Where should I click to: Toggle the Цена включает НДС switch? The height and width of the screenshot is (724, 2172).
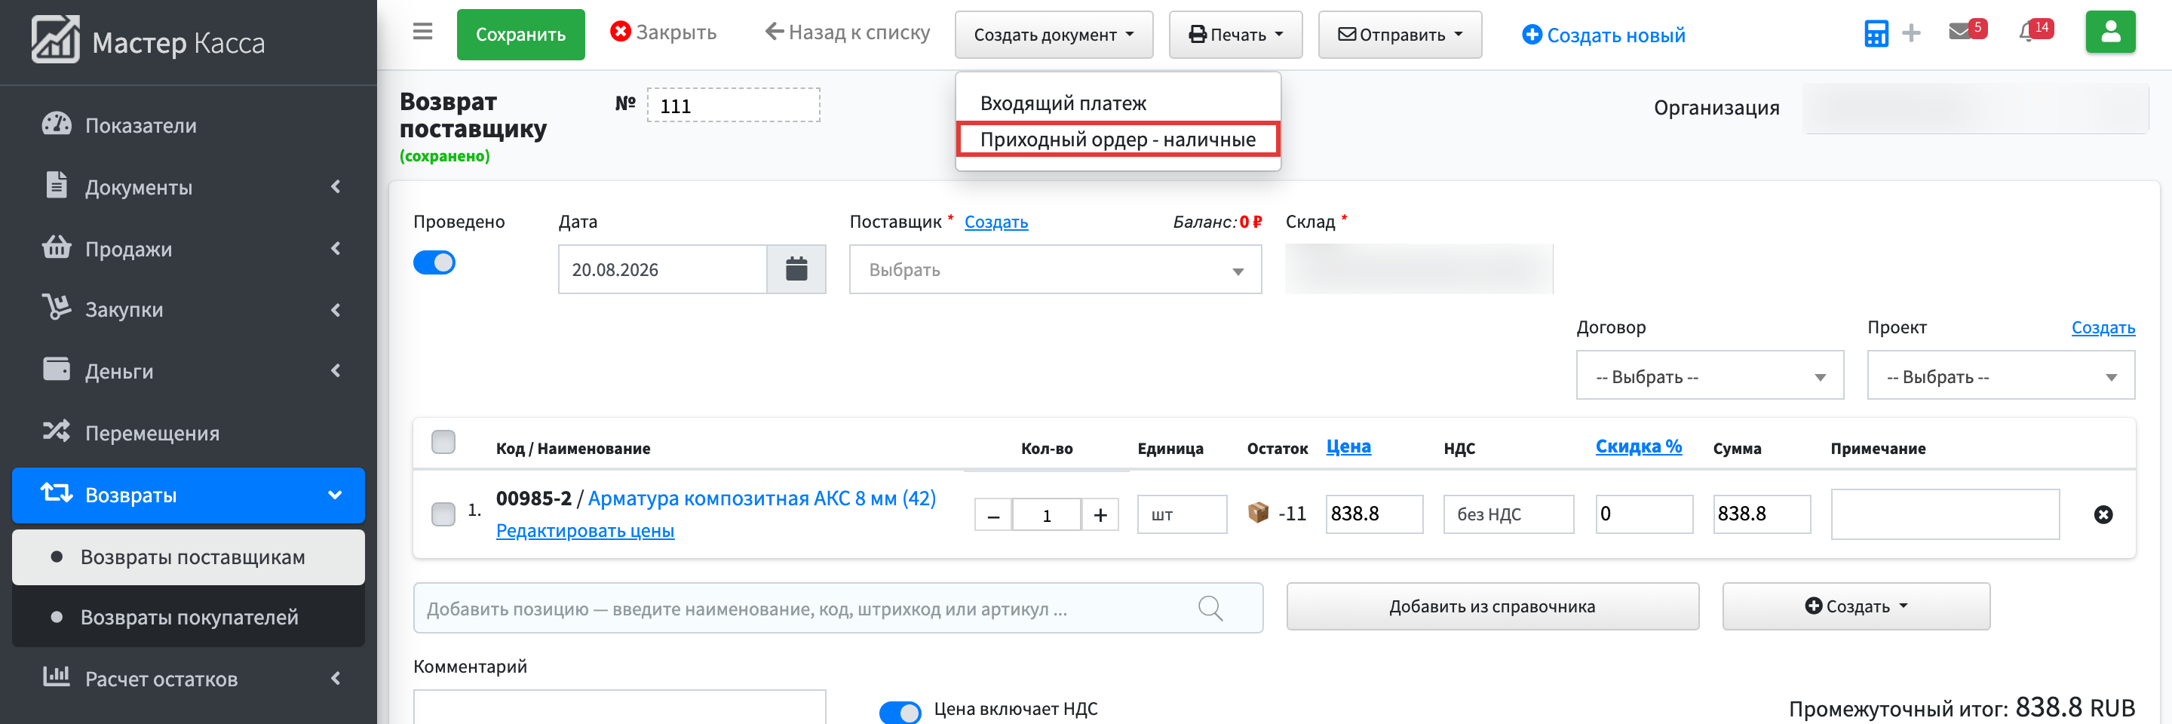900,712
